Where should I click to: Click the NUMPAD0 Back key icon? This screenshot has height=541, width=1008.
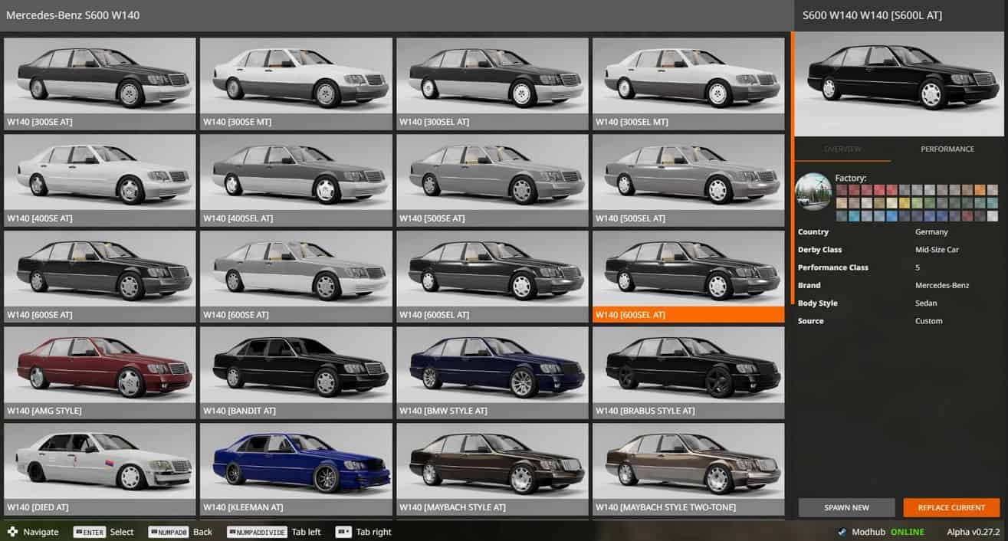tap(168, 532)
